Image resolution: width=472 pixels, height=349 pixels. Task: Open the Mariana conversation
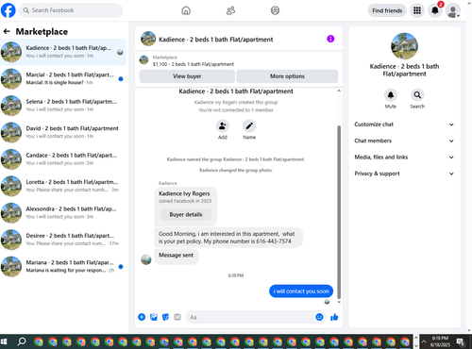(x=63, y=266)
